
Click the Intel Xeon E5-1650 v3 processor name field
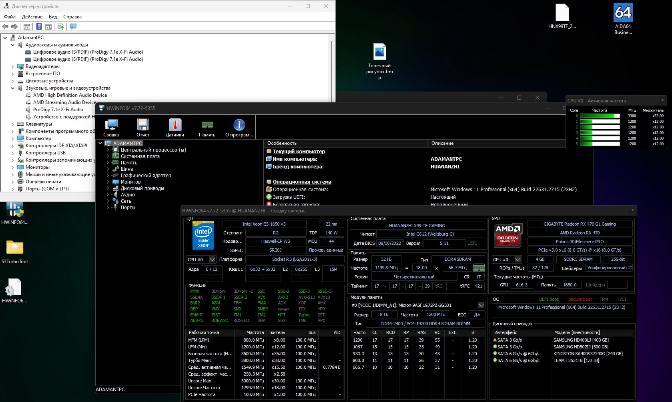click(x=264, y=224)
